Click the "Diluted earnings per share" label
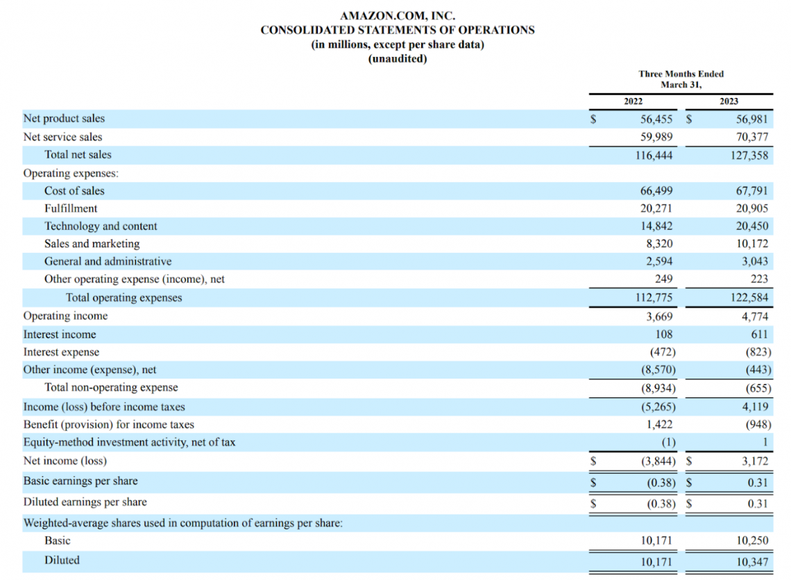 coord(85,502)
